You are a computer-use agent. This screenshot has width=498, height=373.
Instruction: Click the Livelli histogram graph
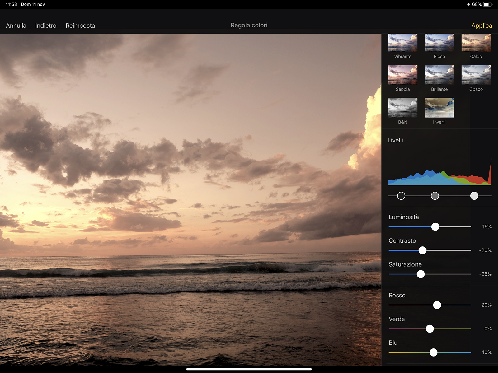[x=439, y=171]
